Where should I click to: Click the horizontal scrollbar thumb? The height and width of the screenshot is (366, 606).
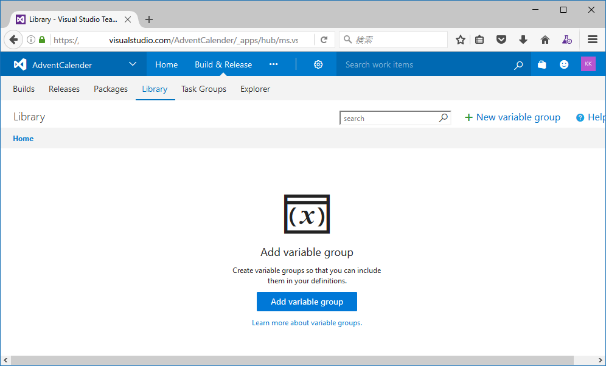[x=292, y=360]
